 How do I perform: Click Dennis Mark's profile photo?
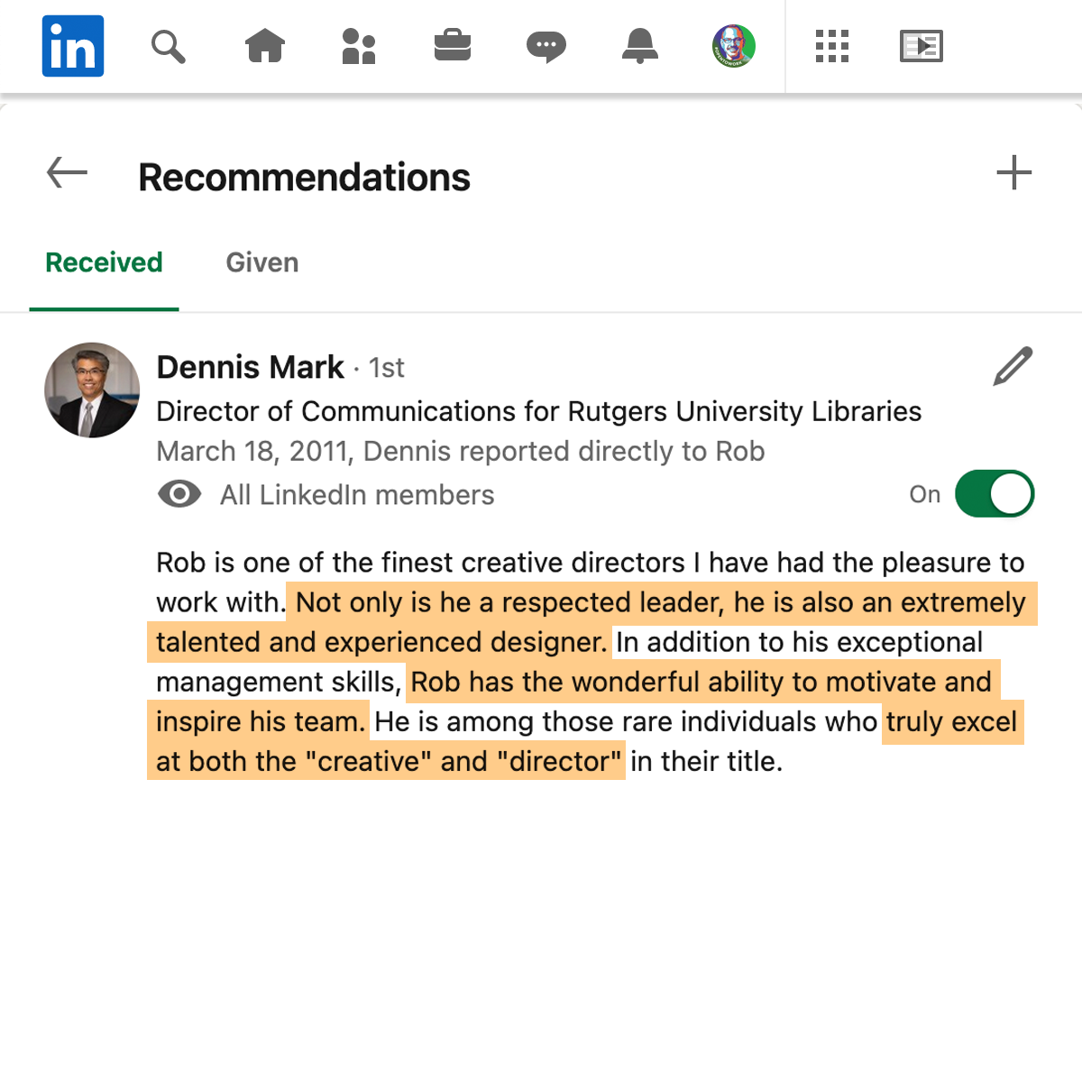coord(92,390)
